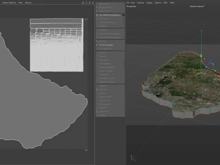This screenshot has height=165, width=220.
Task: Click the leftmost UV editor navigation icon
Action: (83, 3)
